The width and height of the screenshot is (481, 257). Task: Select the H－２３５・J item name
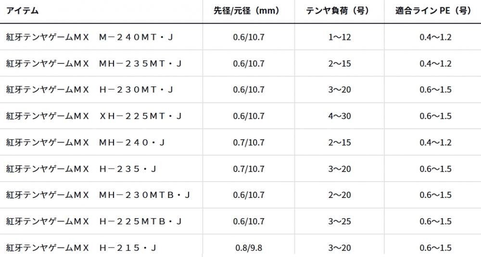81,169
